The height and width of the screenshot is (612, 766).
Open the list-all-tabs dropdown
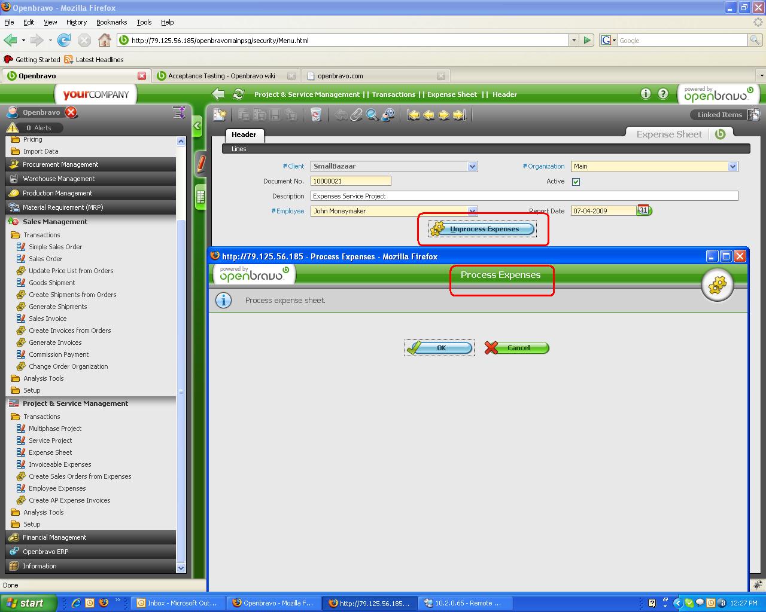761,76
